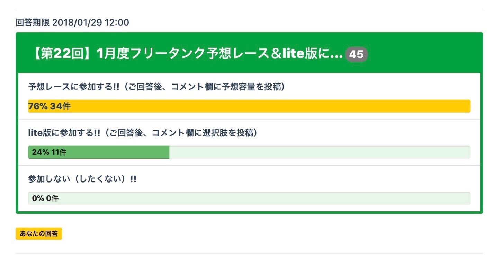Click the 【第22回】 prefix in the poll header
Viewport: 494px width, 257px height.
click(x=63, y=54)
